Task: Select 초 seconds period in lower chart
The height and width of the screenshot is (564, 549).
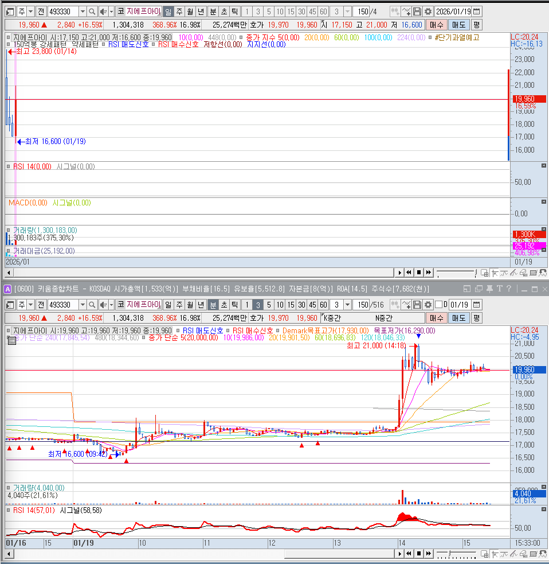Action: coord(224,305)
